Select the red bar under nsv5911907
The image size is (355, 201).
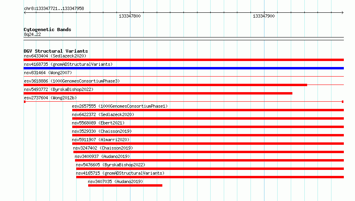point(208,144)
